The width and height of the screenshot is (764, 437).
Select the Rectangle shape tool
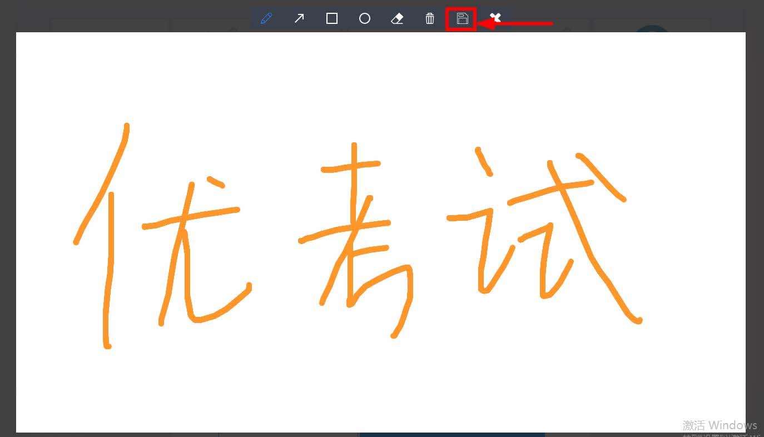[x=331, y=18]
